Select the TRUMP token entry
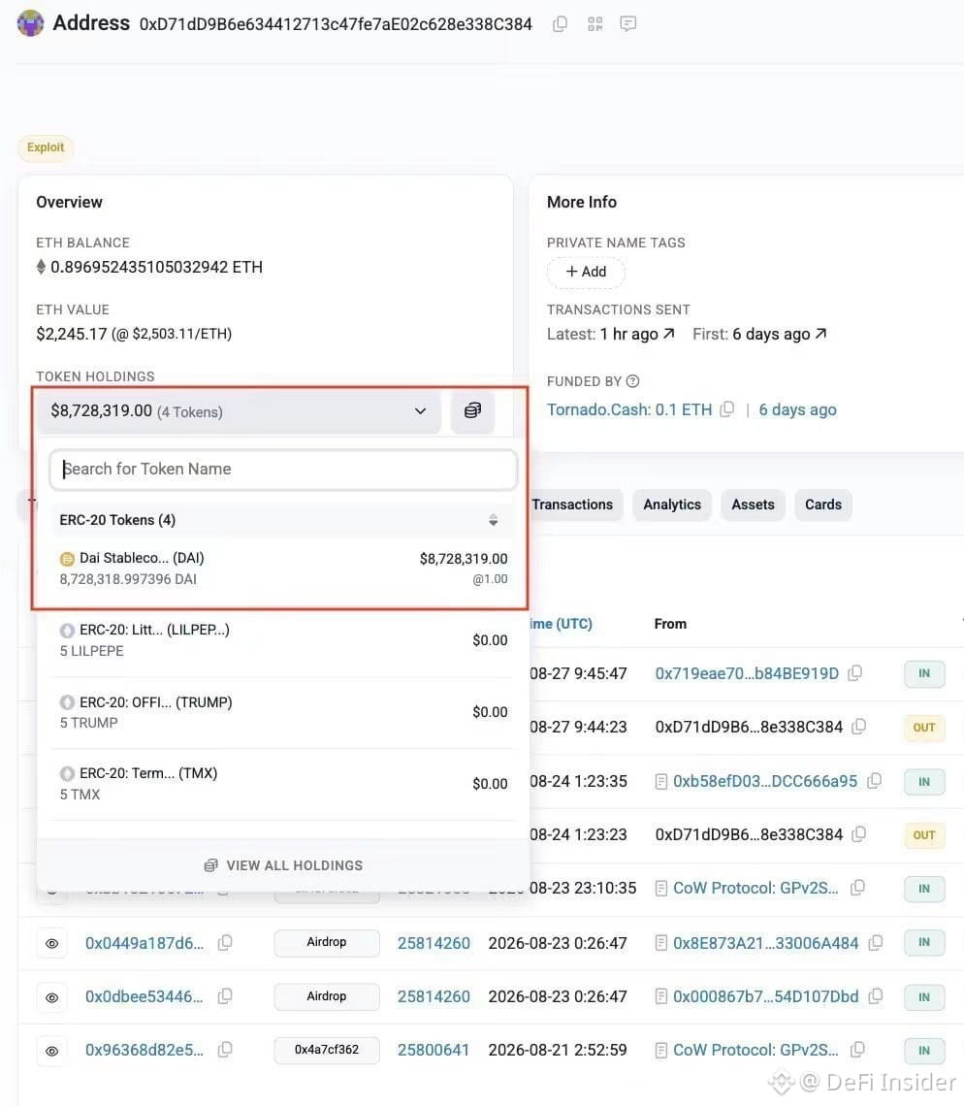The height and width of the screenshot is (1106, 964). tap(283, 712)
